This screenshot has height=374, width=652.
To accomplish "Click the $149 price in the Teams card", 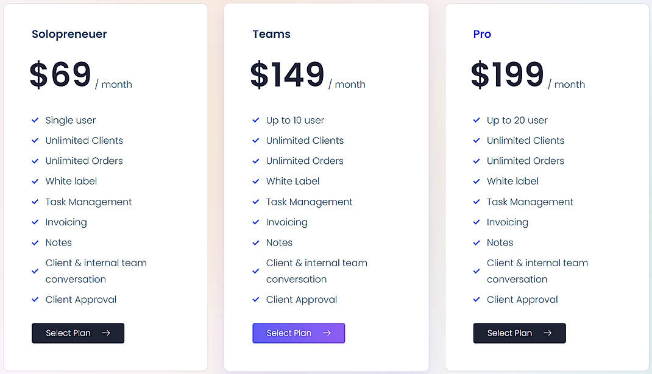I will (287, 74).
